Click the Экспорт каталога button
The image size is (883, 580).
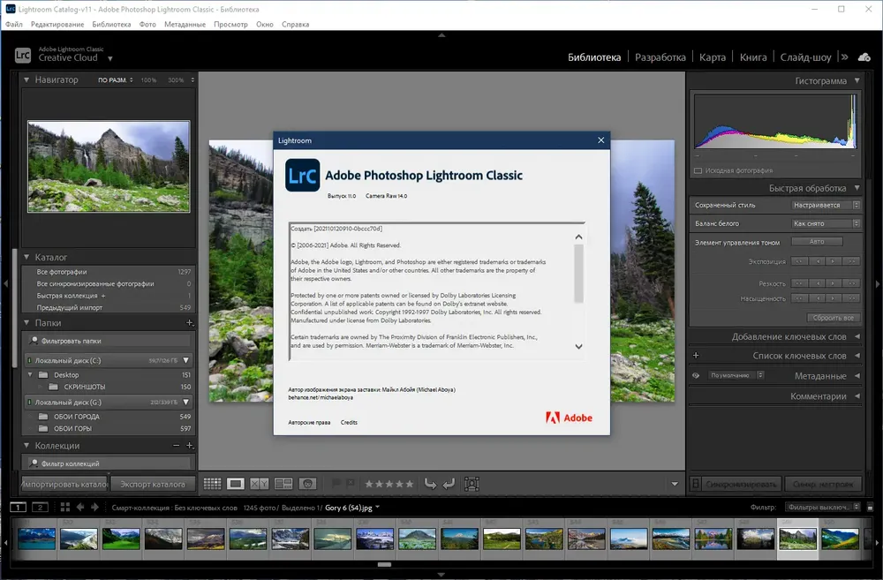click(153, 484)
